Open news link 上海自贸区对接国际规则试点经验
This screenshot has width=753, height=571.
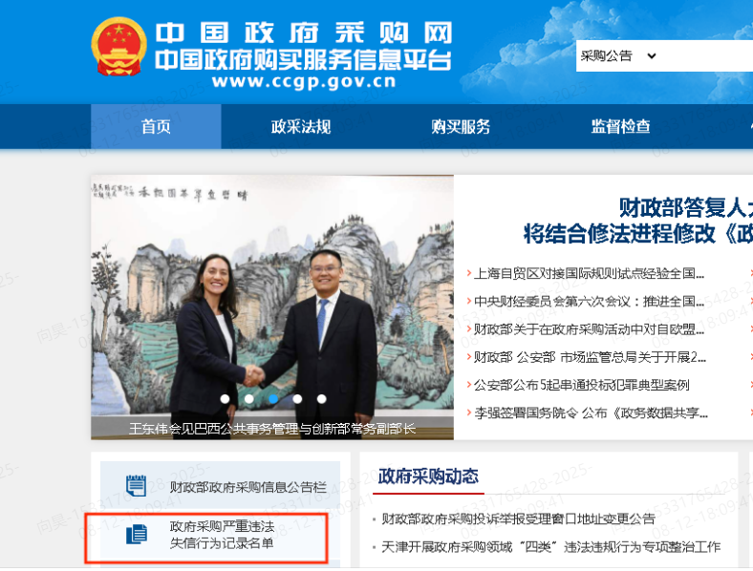(x=589, y=274)
